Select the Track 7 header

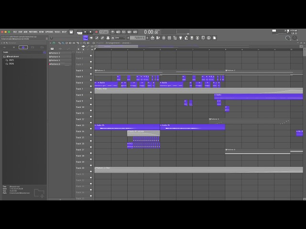tap(84, 90)
